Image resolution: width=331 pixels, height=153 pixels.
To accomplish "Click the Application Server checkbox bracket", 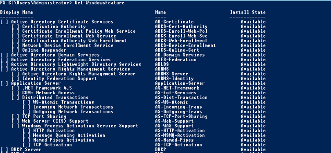I will pos(4,83).
